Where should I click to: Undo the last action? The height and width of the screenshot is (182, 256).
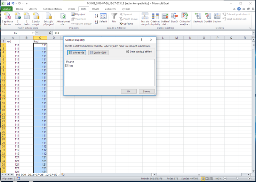13,3
